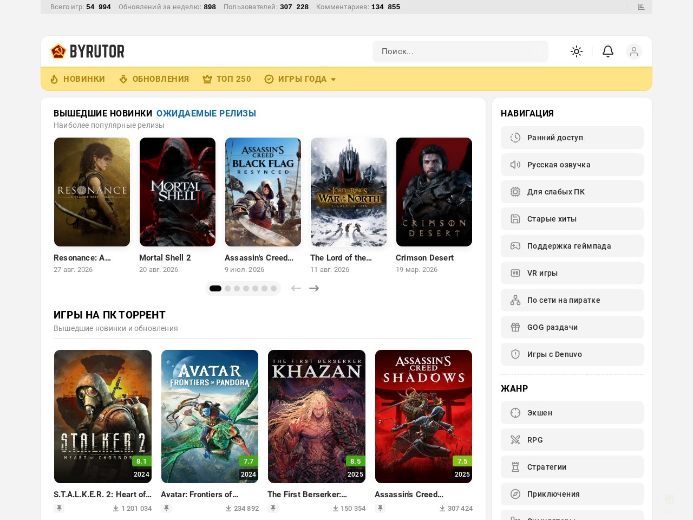Click the download icon next to 1 201 034
Image resolution: width=693 pixels, height=520 pixels.
pyautogui.click(x=116, y=509)
